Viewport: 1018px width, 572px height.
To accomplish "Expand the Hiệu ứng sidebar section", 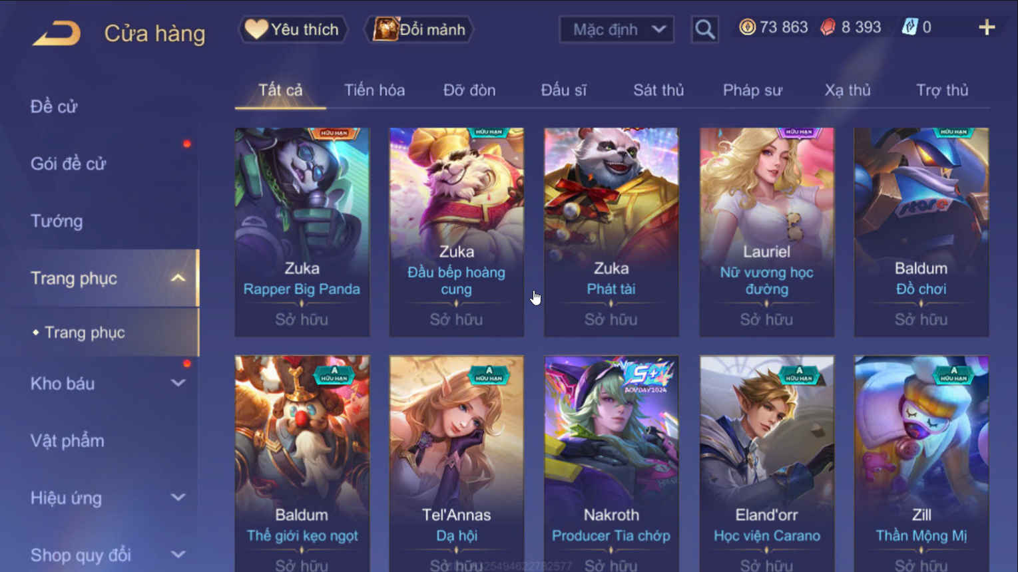I will point(178,498).
